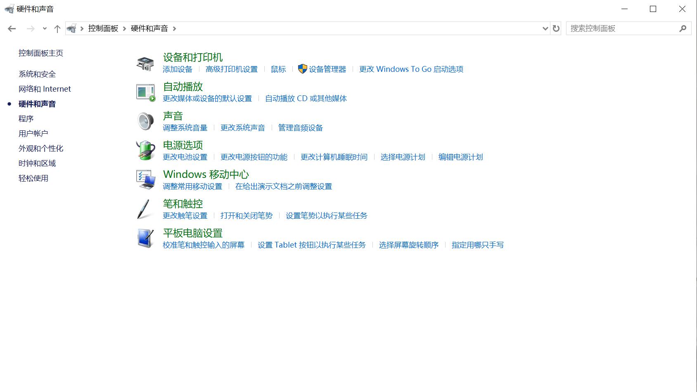Viewport: 697px width, 392px height.
Task: Click 调整系统音量
Action: pyautogui.click(x=185, y=128)
